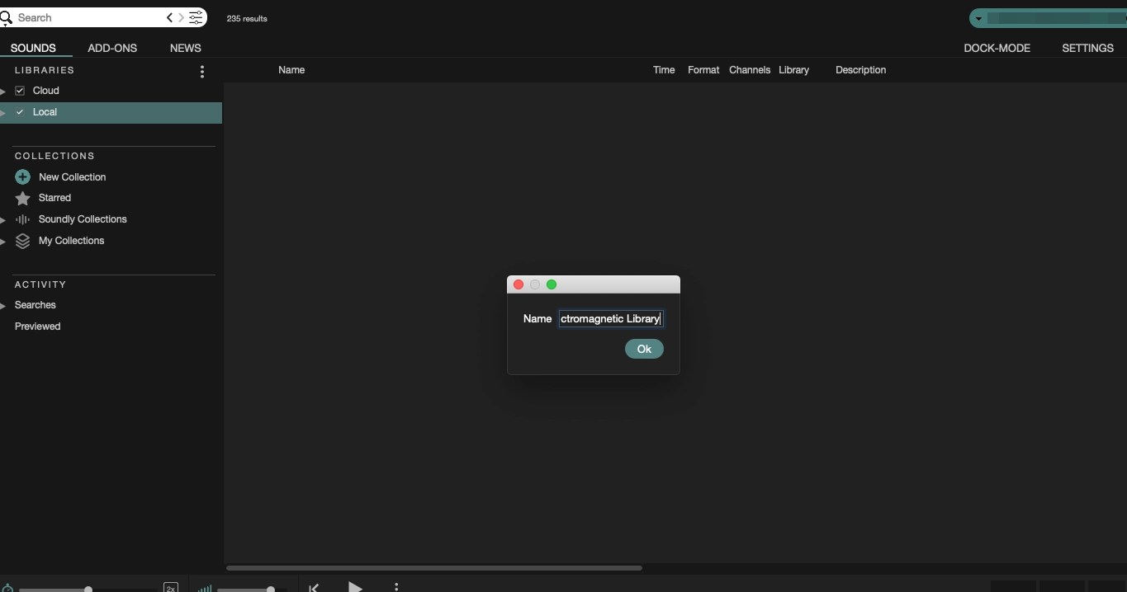Image resolution: width=1127 pixels, height=592 pixels.
Task: Enable the dropdown toggle near top right
Action: (978, 18)
